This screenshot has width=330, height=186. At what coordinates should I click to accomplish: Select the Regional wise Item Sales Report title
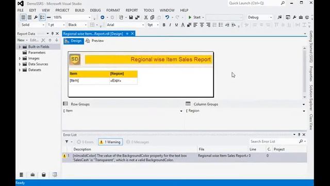click(x=148, y=59)
